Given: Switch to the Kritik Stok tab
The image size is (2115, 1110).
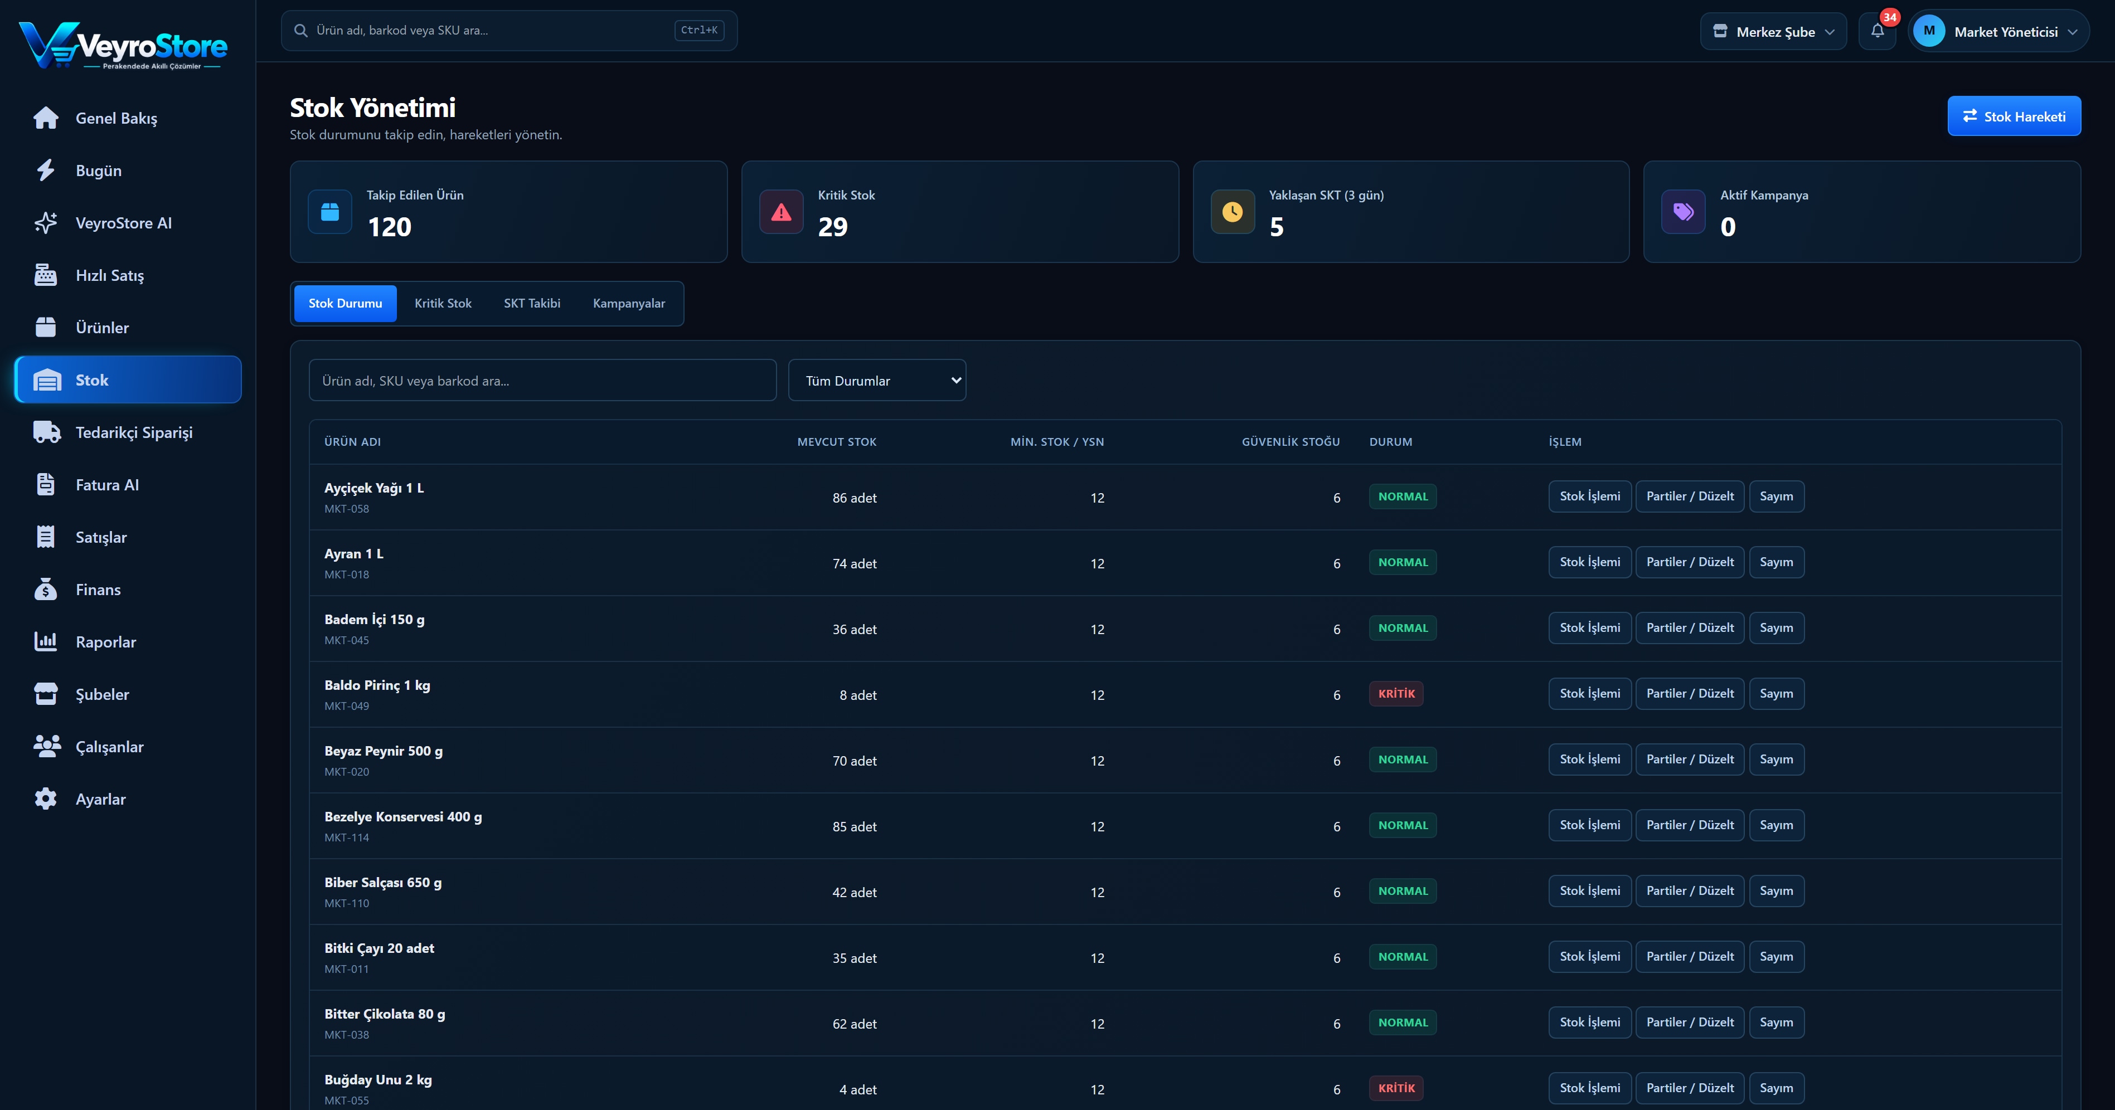Looking at the screenshot, I should pyautogui.click(x=443, y=304).
